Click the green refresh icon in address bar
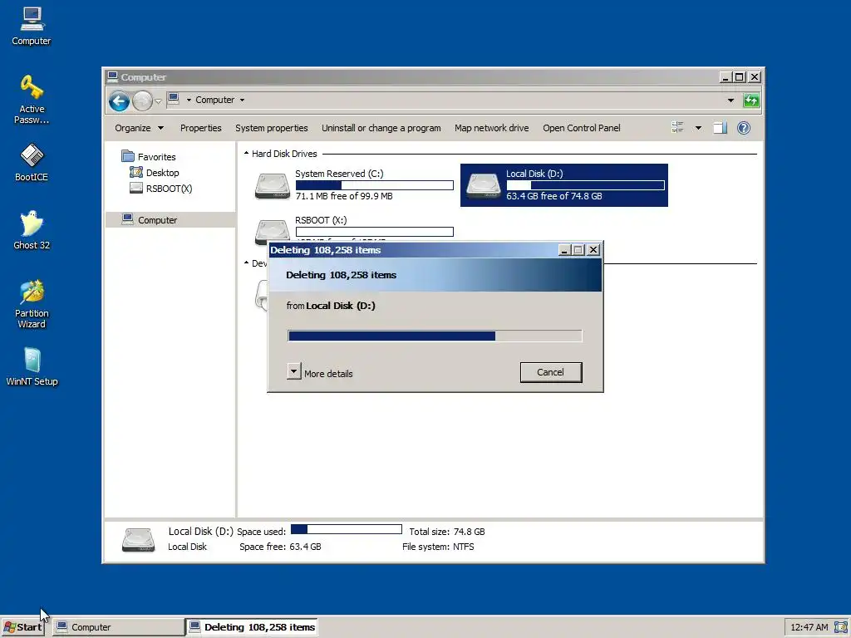 pyautogui.click(x=751, y=101)
